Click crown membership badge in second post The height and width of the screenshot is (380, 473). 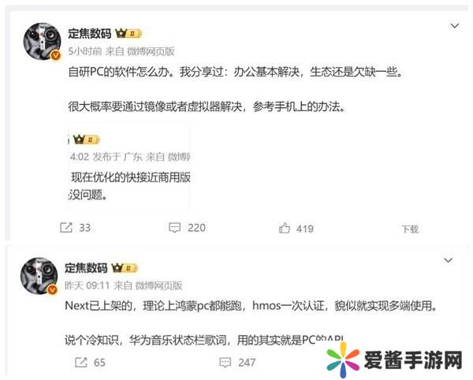click(125, 268)
